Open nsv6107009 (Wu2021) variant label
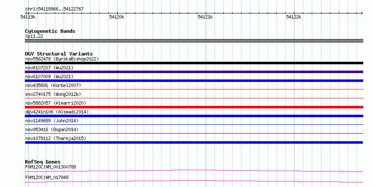This screenshot has width=375, height=187. click(x=49, y=76)
